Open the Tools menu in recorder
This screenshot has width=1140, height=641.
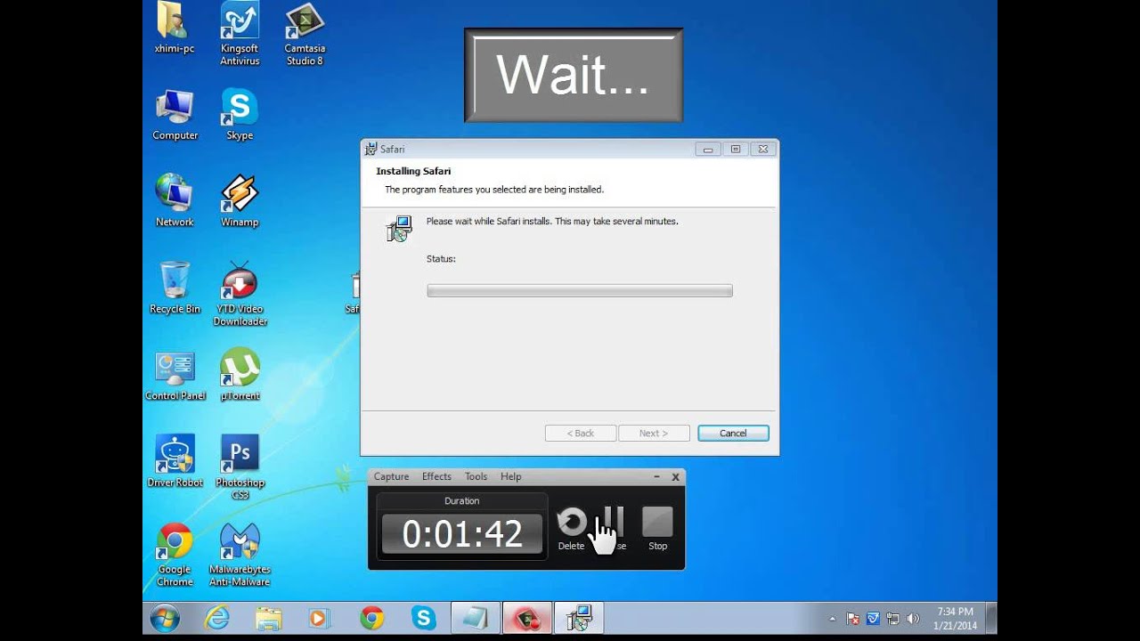click(476, 477)
